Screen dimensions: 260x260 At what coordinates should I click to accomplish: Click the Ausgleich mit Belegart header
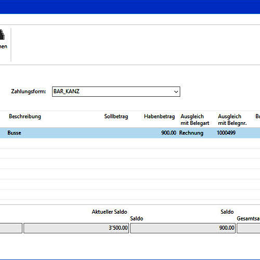click(195, 120)
